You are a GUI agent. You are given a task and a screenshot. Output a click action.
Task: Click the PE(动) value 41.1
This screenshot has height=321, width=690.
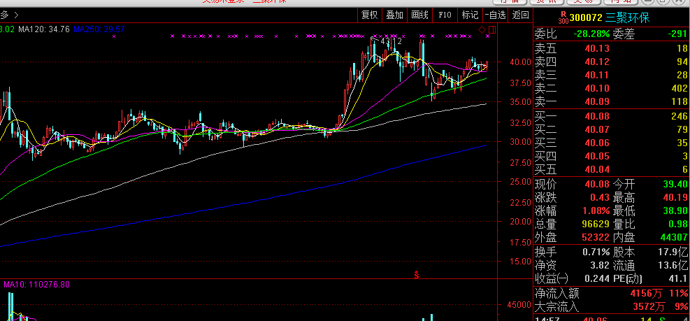677,279
